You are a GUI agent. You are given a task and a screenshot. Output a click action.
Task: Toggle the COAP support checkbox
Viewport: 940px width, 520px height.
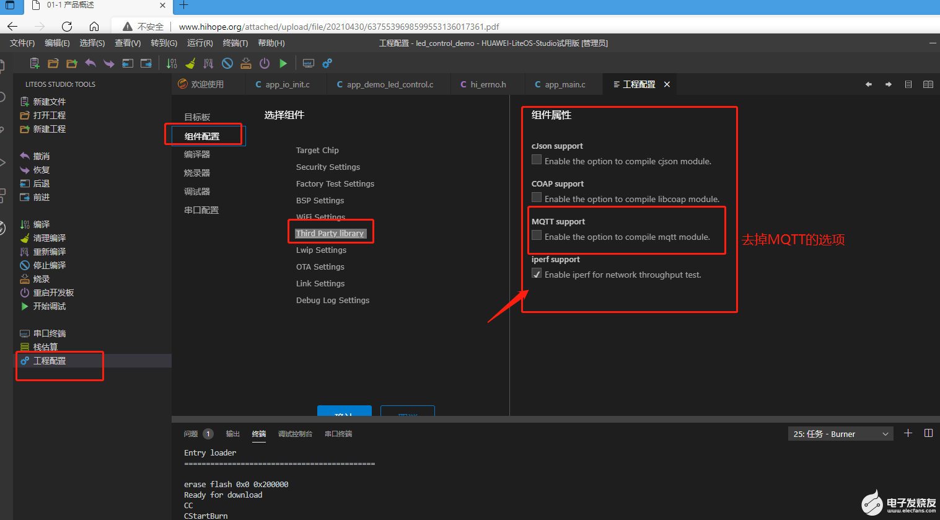click(537, 198)
